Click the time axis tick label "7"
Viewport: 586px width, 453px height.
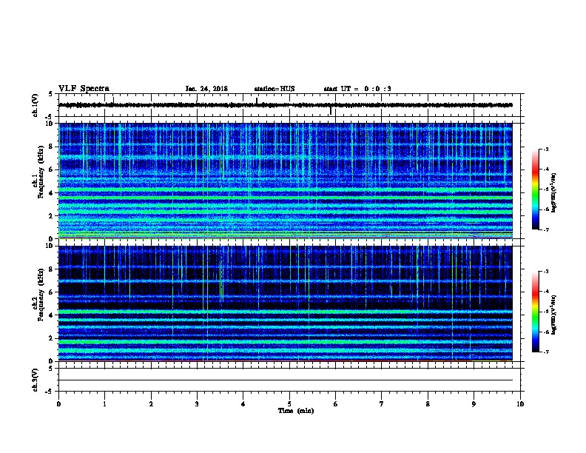coord(382,404)
